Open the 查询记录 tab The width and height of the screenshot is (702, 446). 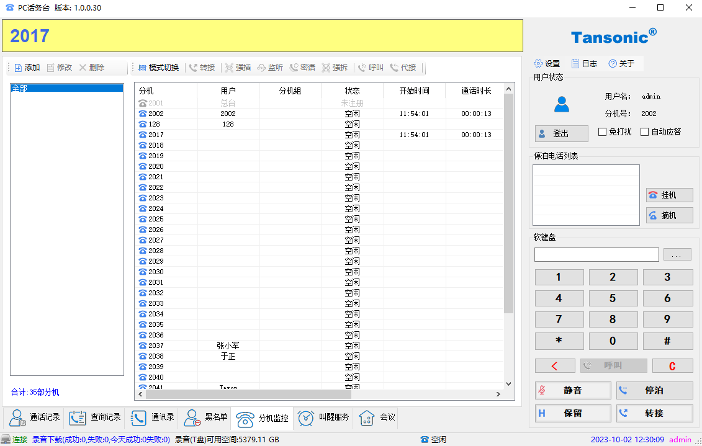95,418
